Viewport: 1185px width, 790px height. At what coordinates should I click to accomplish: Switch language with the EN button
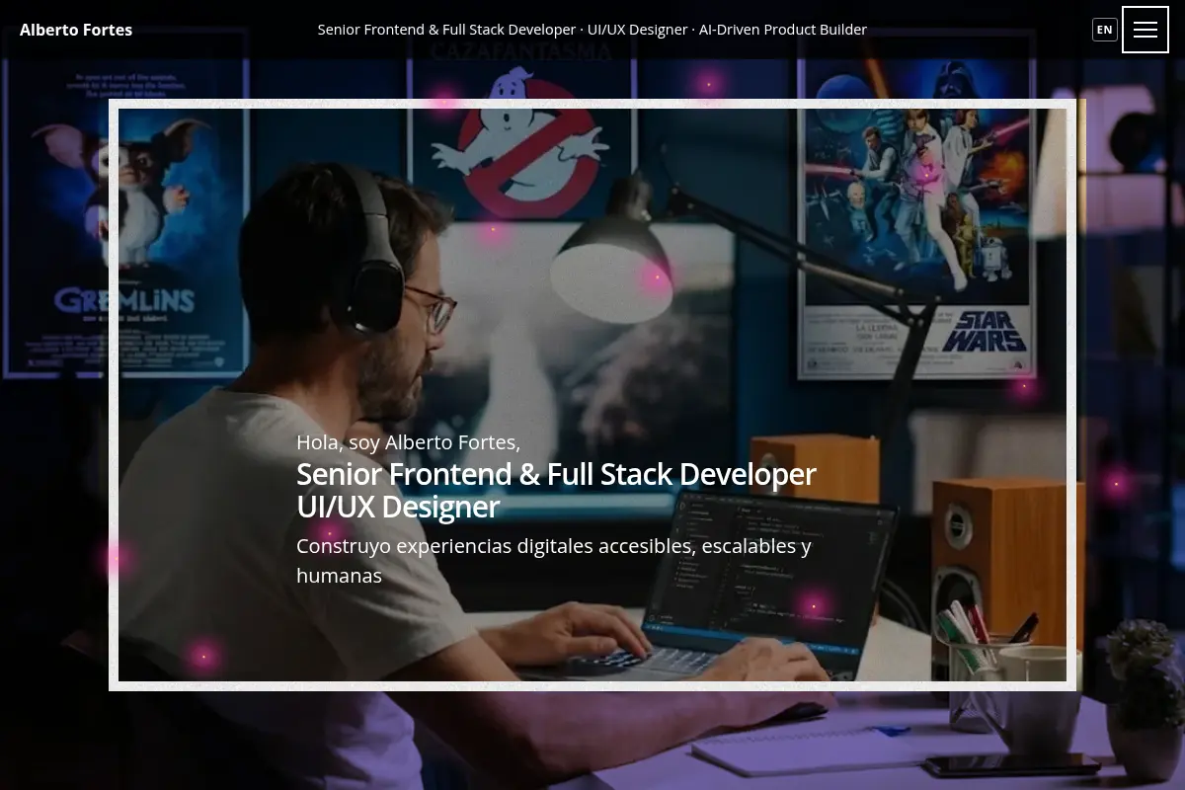tap(1105, 30)
